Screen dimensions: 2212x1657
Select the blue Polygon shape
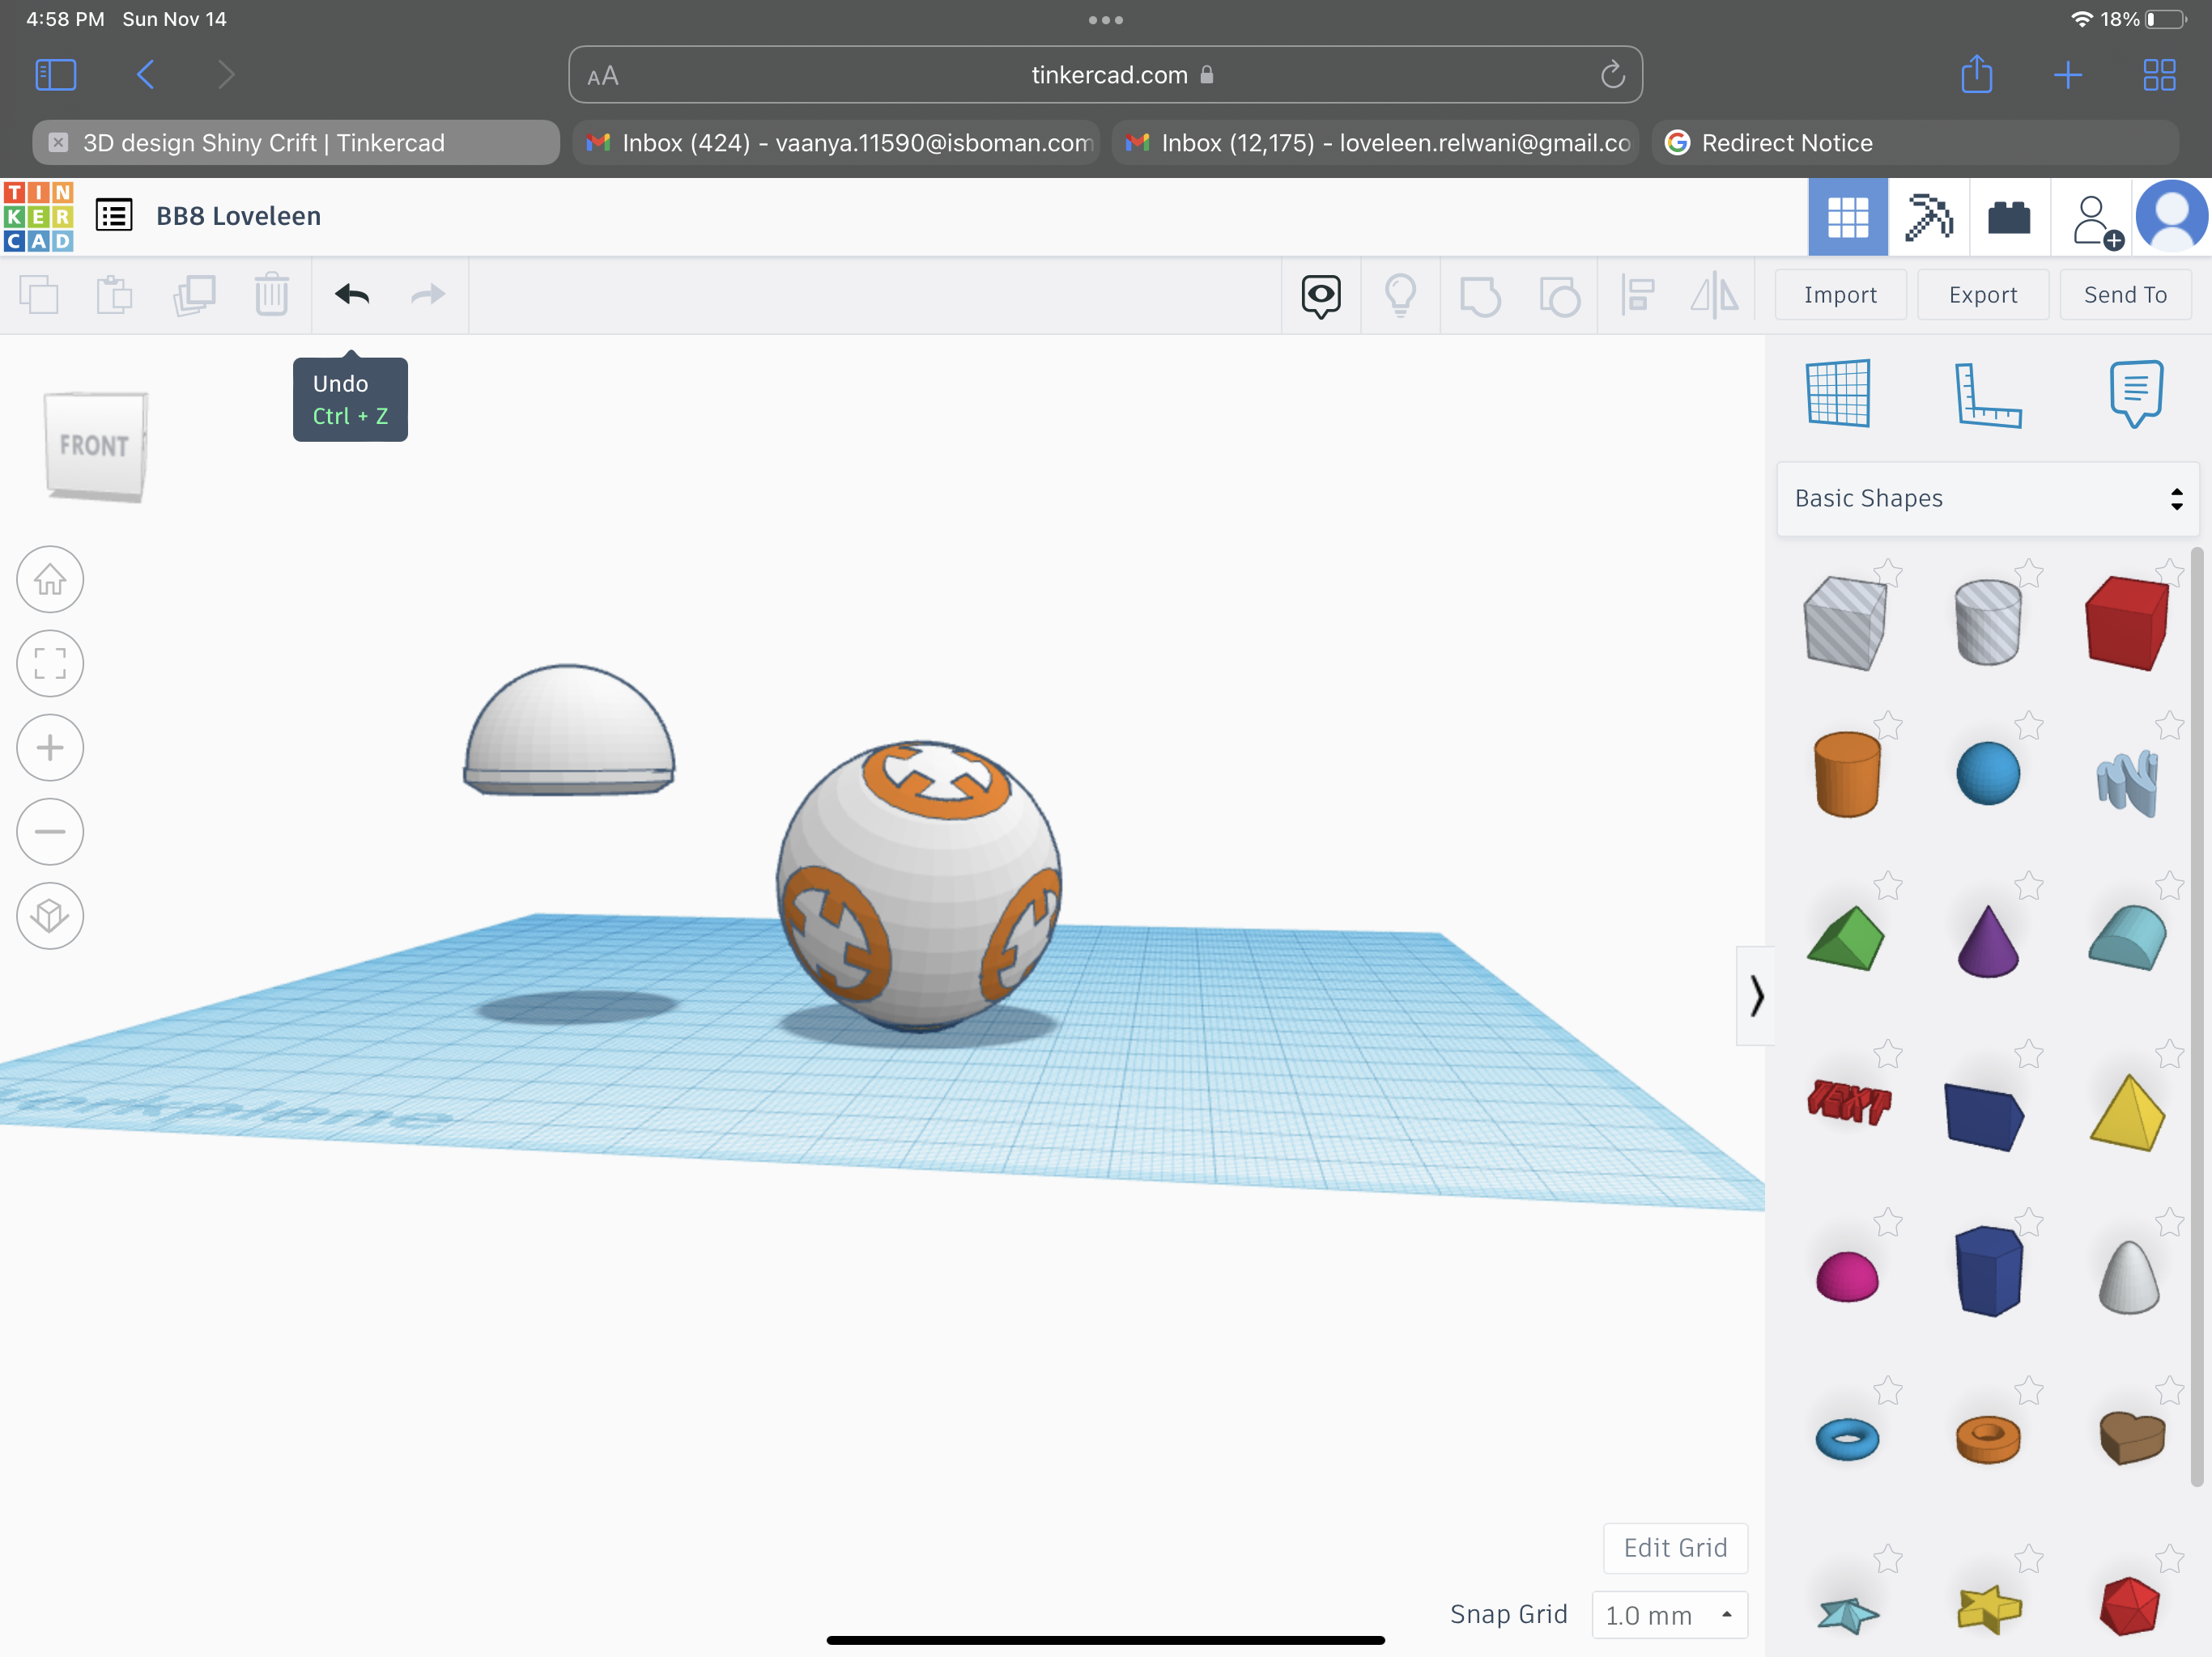[1988, 1270]
